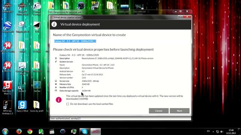Open Battlefield 2 desktop shortcut
The width and height of the screenshot is (241, 135).
tap(8, 7)
